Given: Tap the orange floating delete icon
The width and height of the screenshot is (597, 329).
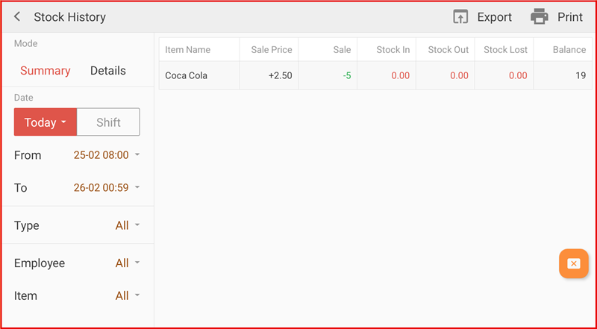Looking at the screenshot, I should coord(573,263).
